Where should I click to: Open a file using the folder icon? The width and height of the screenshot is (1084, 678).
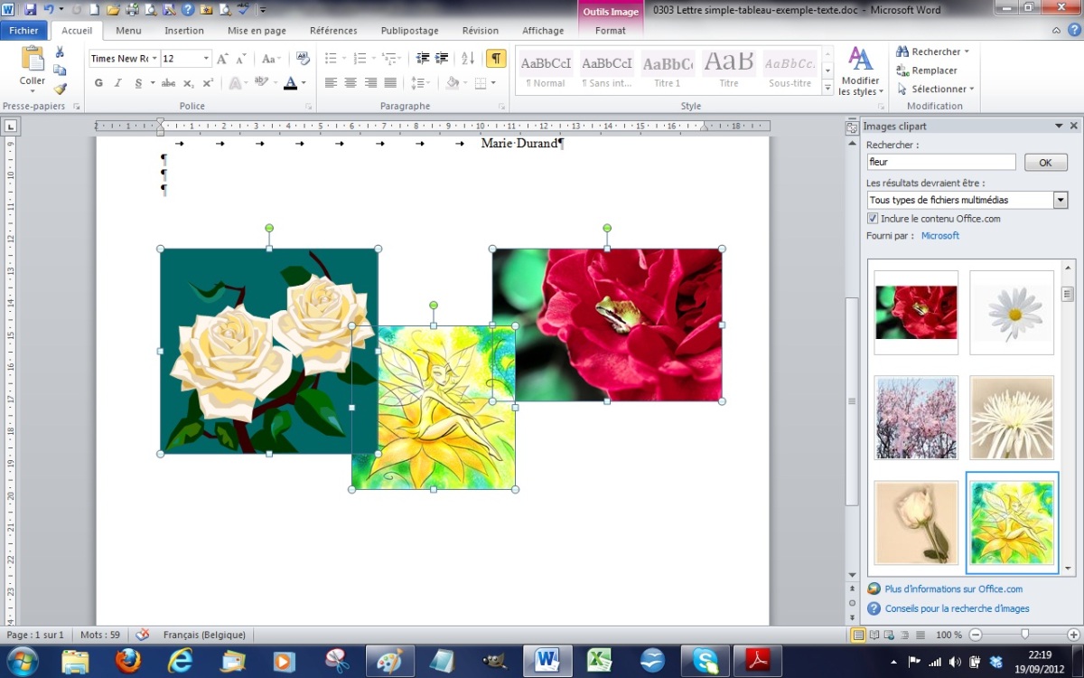coord(113,10)
